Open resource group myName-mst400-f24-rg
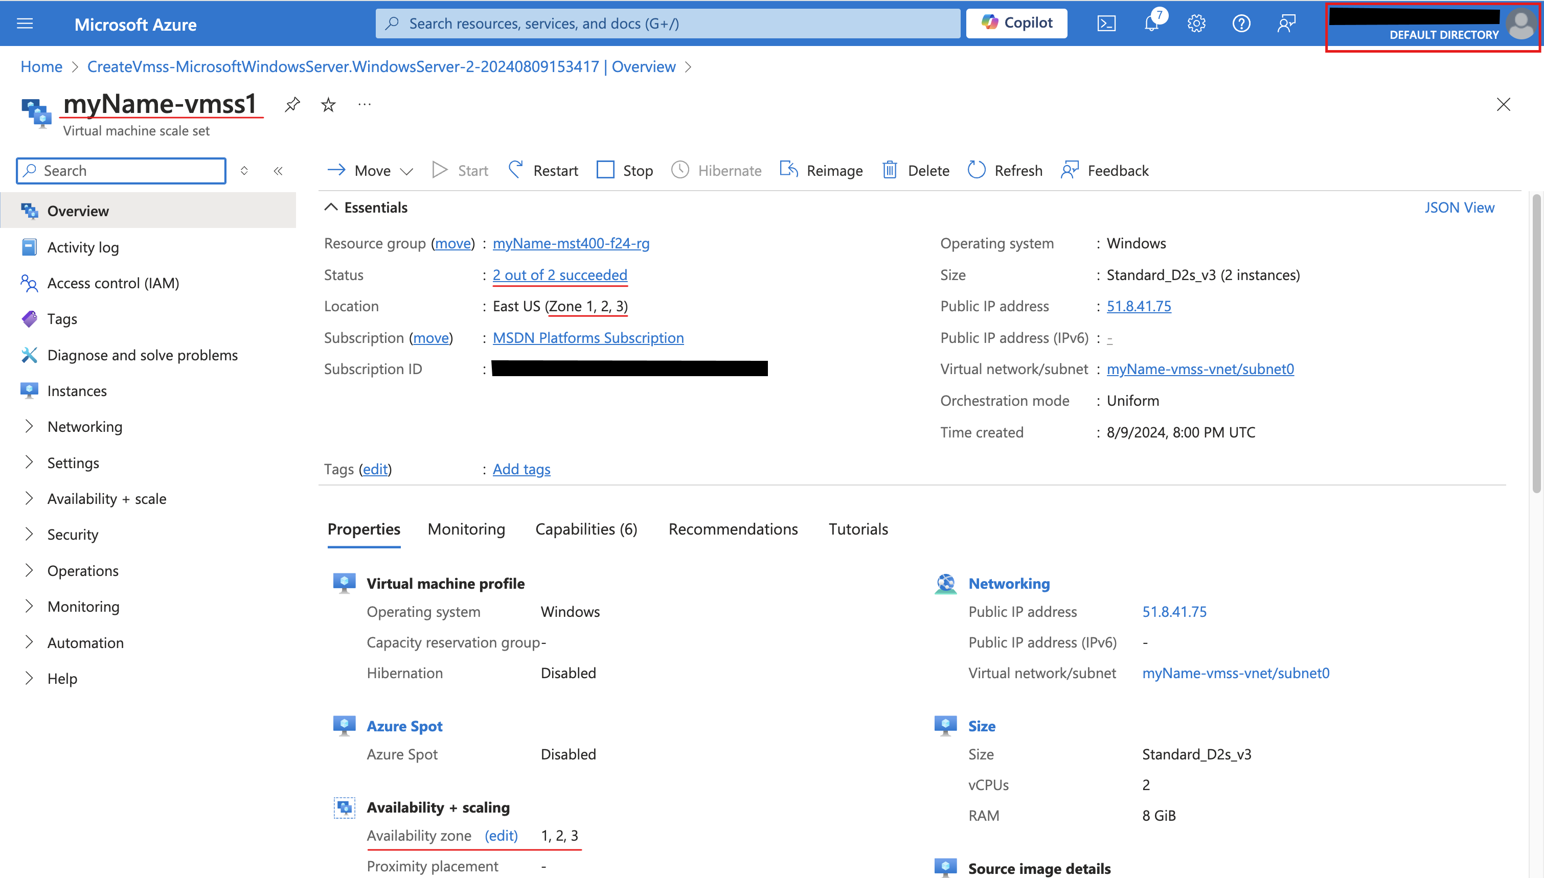The image size is (1544, 878). click(571, 243)
